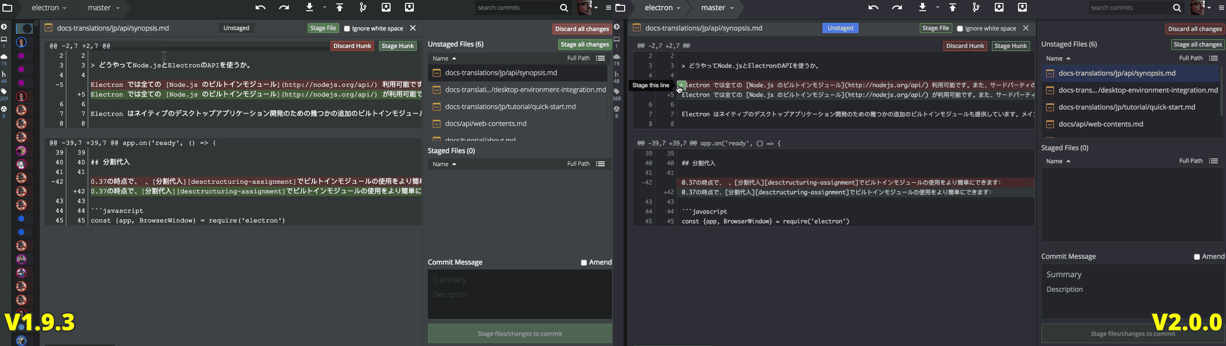The width and height of the screenshot is (1226, 346).
Task: Click Push icon in v2.0.0 toolbar
Action: pyautogui.click(x=953, y=7)
